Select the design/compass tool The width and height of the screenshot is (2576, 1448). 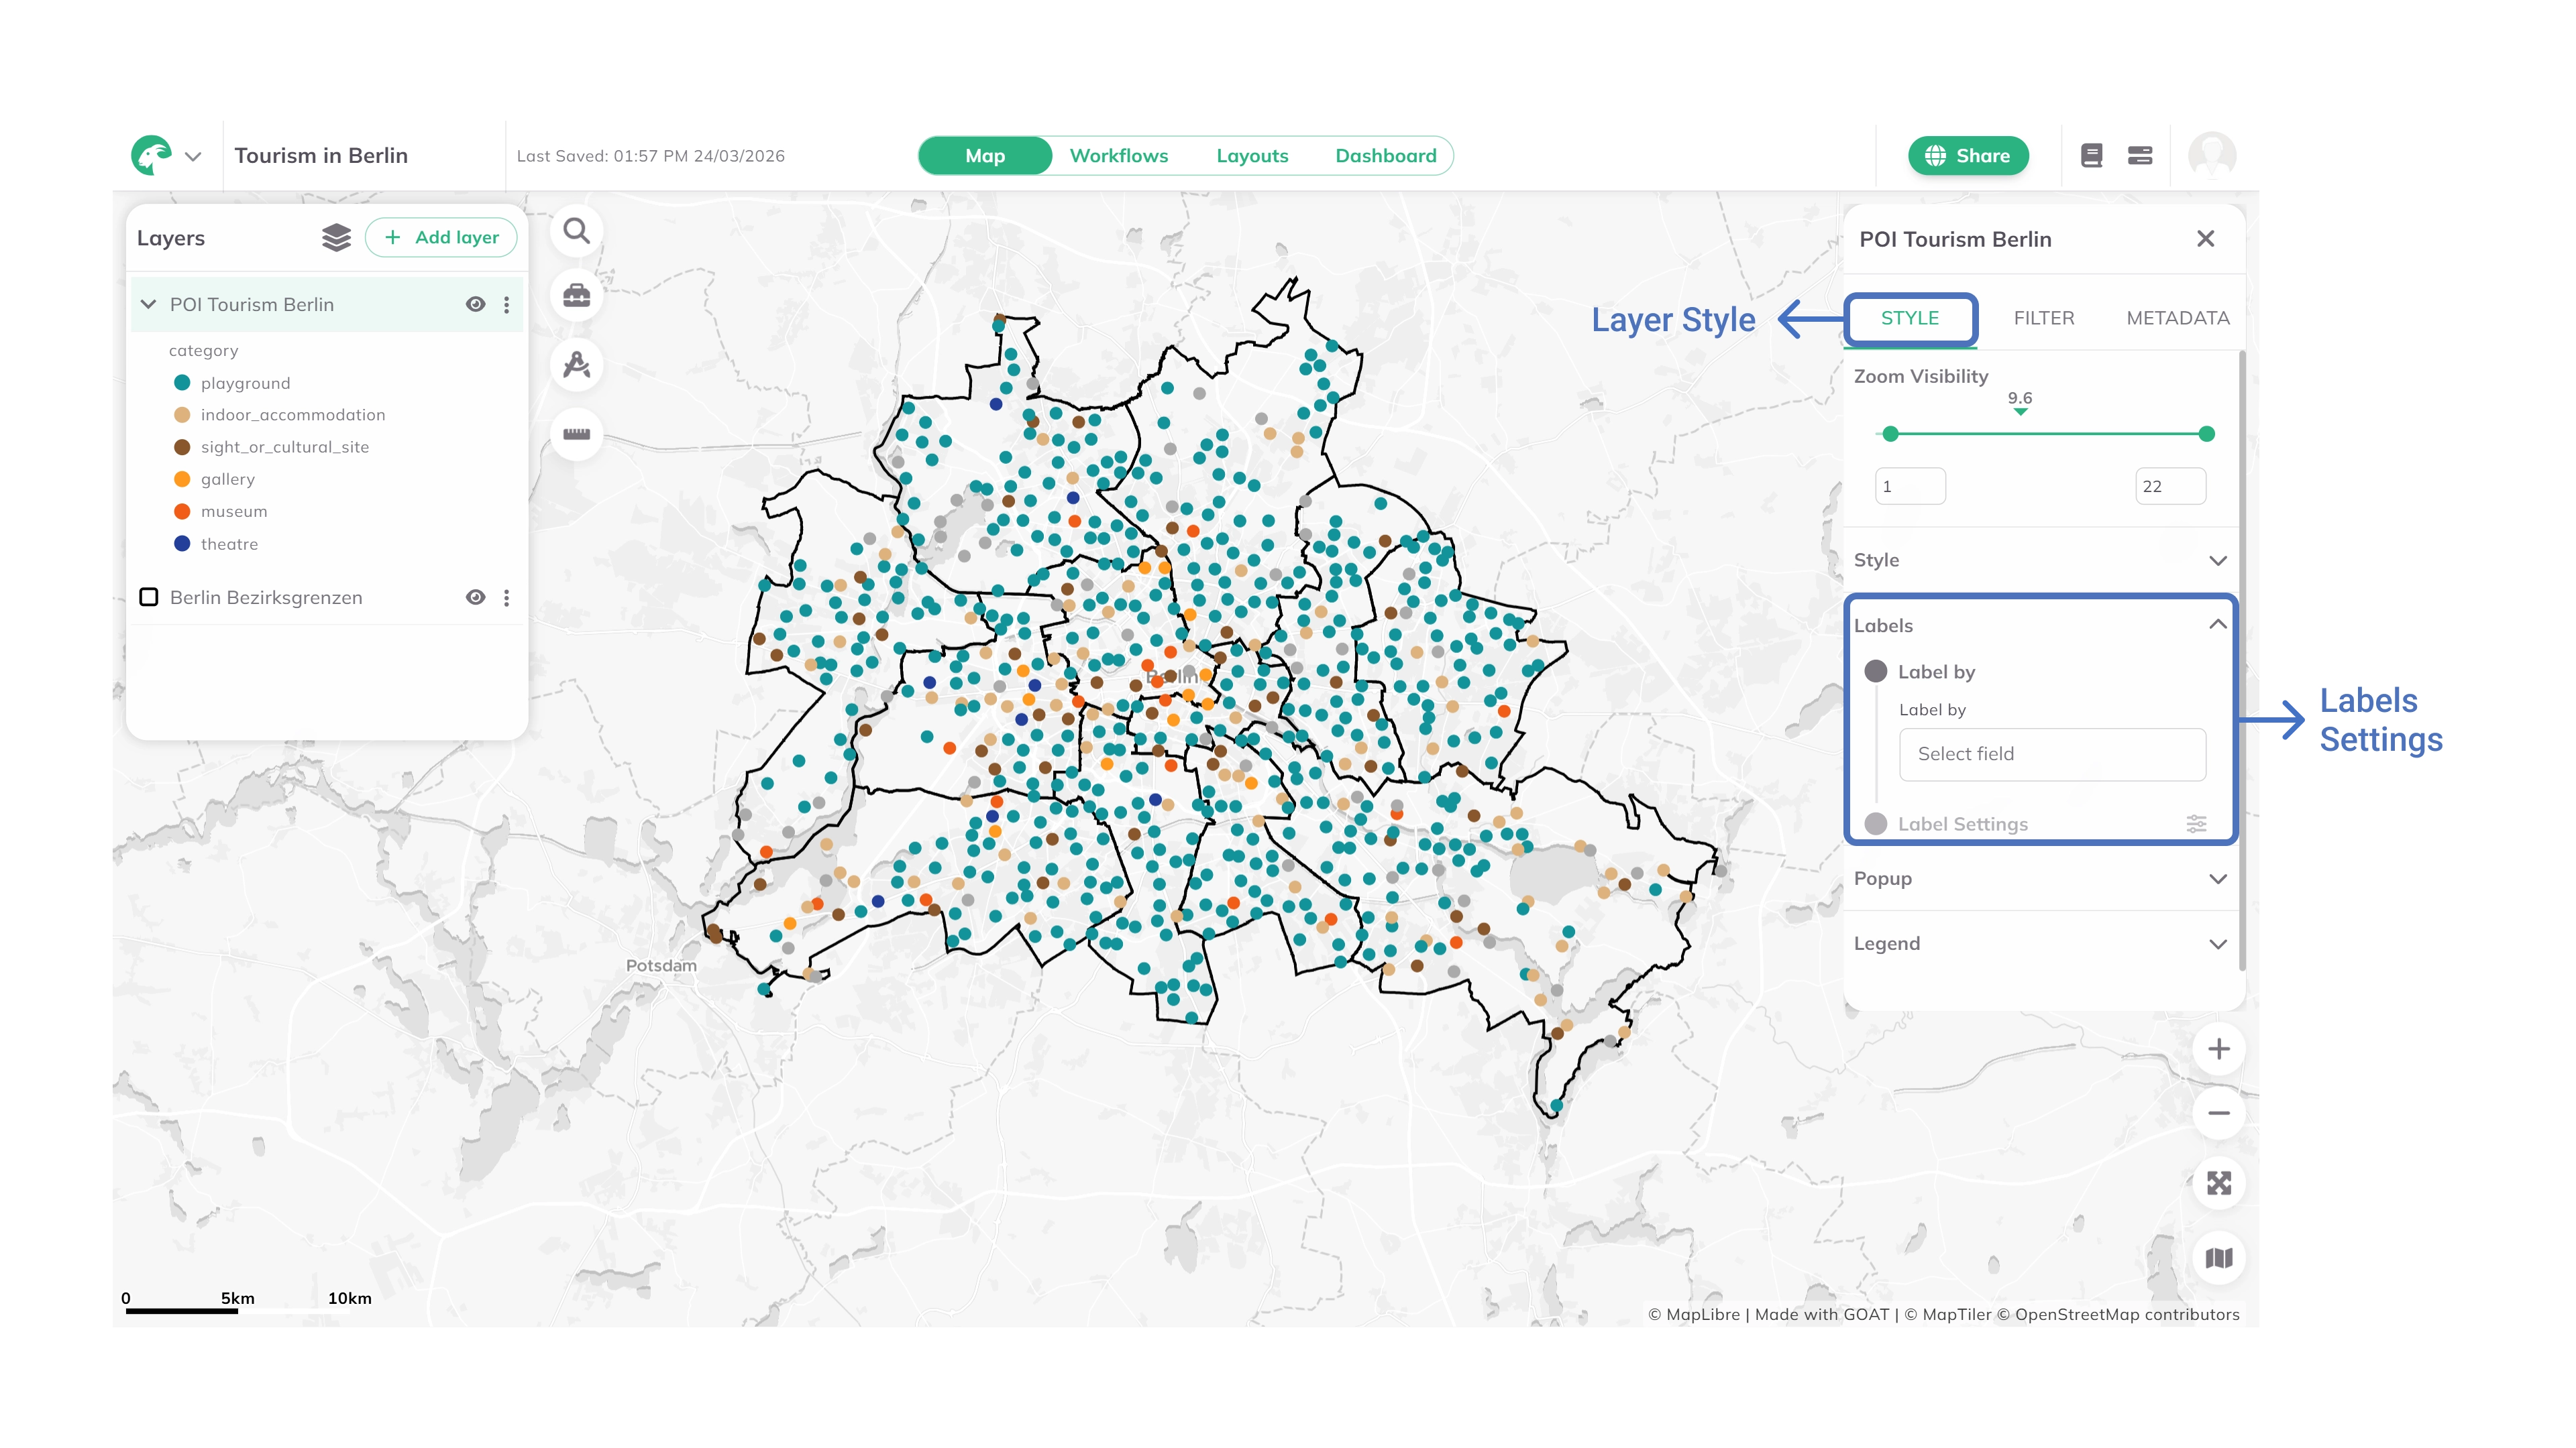[577, 366]
